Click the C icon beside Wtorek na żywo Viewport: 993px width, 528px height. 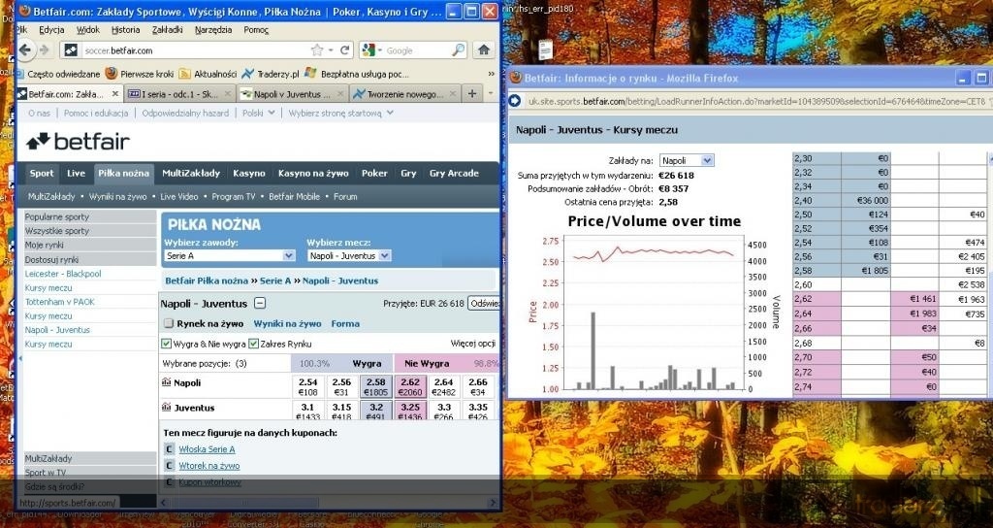click(x=169, y=465)
